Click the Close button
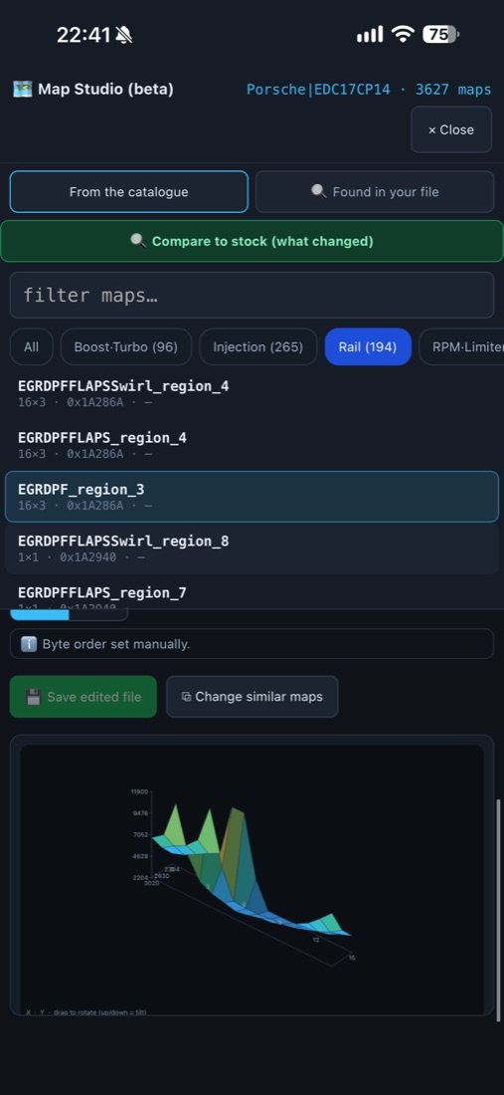This screenshot has width=504, height=1095. tap(451, 129)
